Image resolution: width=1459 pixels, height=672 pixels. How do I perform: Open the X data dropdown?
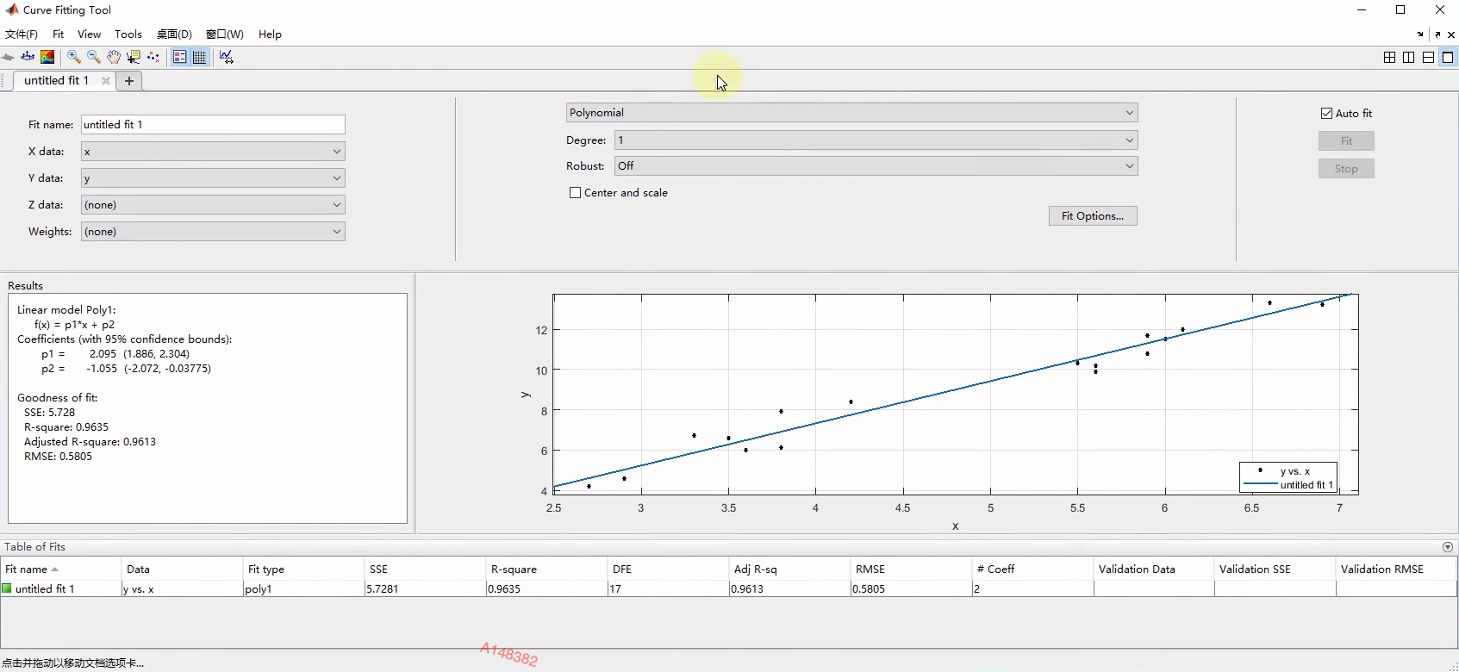point(213,152)
